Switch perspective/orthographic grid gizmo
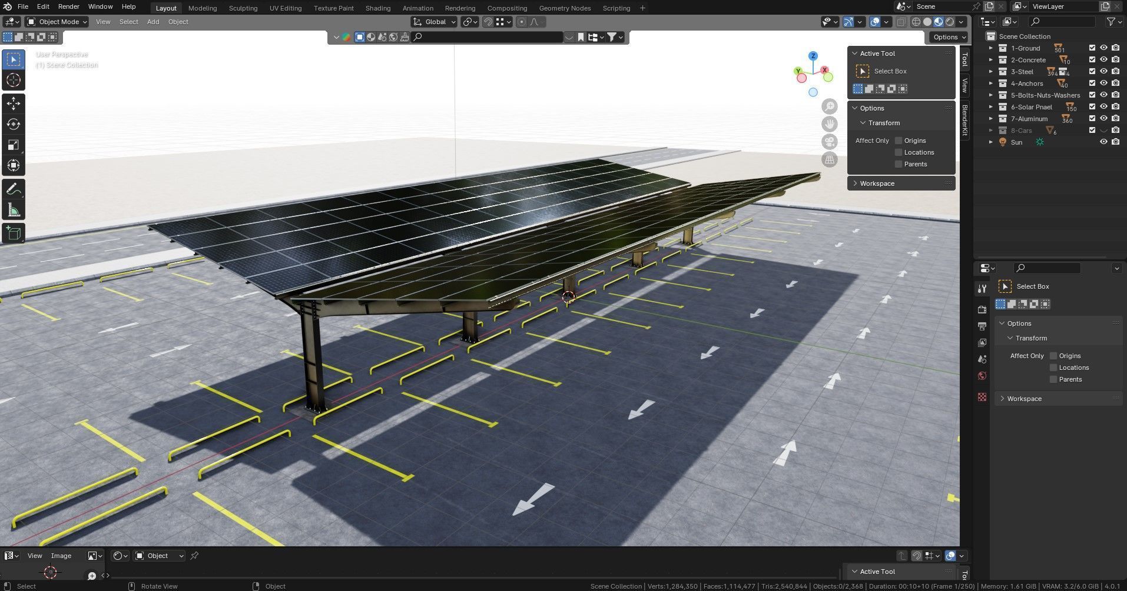The image size is (1127, 591). (x=830, y=159)
